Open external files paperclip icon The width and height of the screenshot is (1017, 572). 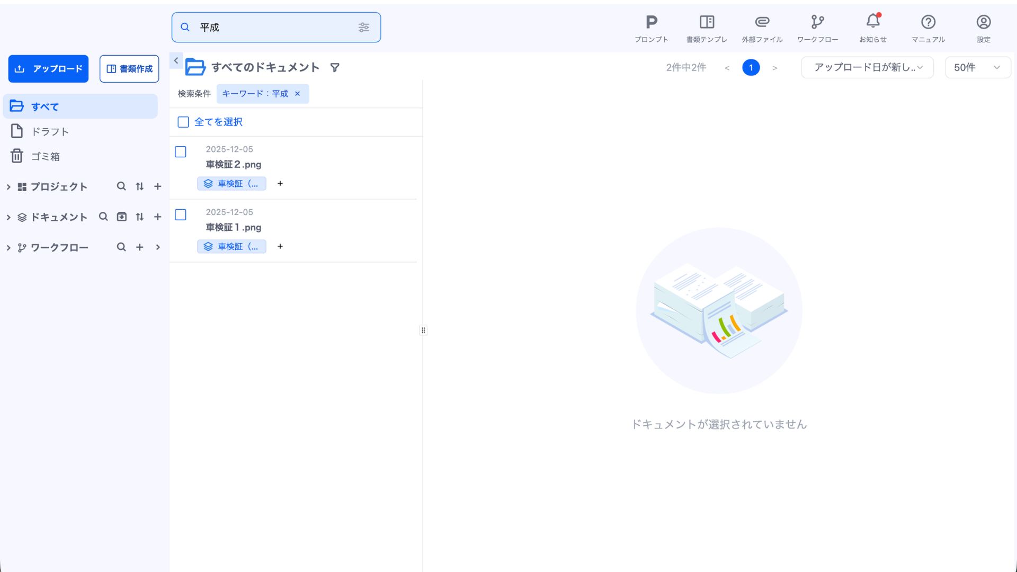[762, 22]
